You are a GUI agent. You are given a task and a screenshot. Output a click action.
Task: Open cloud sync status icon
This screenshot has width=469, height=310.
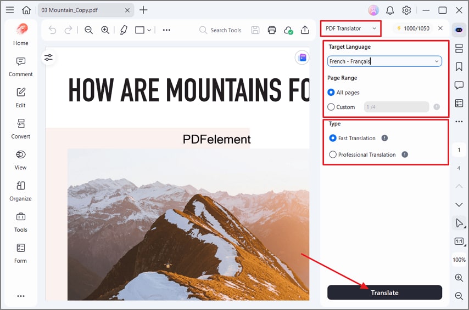pyautogui.click(x=288, y=30)
